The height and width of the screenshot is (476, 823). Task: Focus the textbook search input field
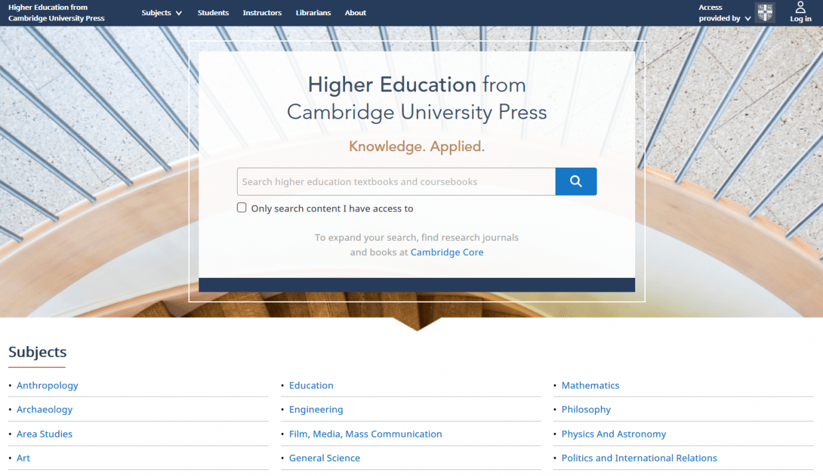pyautogui.click(x=396, y=182)
